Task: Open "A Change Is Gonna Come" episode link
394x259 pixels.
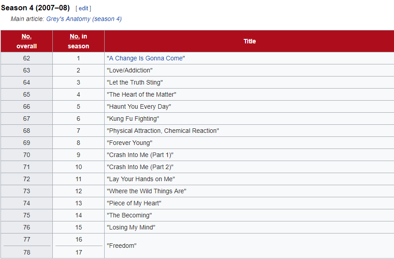Action: [x=146, y=58]
